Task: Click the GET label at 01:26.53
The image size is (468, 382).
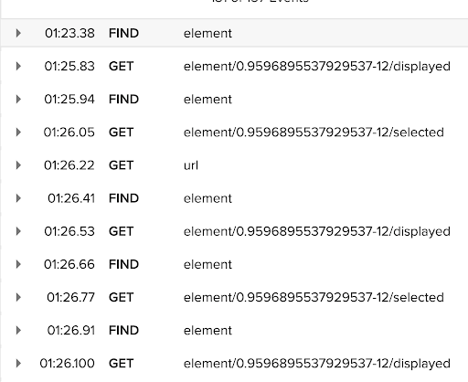Action: click(122, 231)
